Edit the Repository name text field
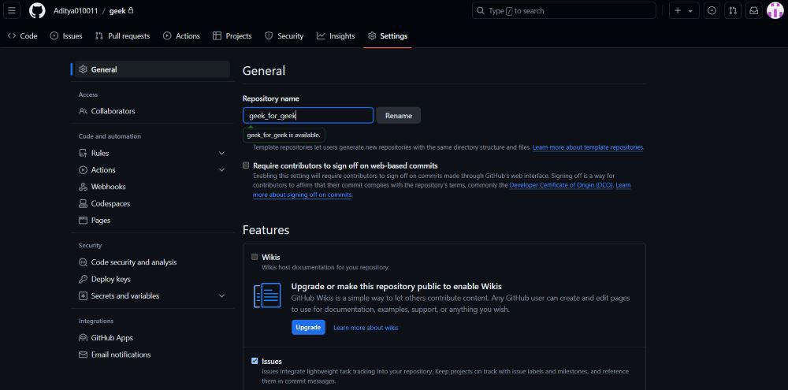This screenshot has width=788, height=390. pos(308,116)
